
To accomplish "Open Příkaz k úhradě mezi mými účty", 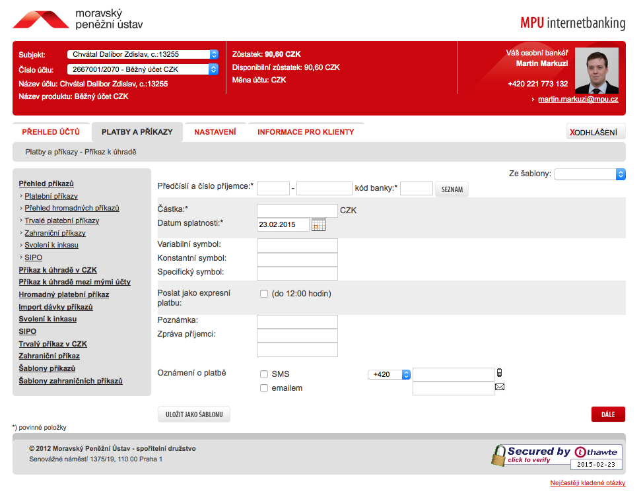I will coord(75,282).
